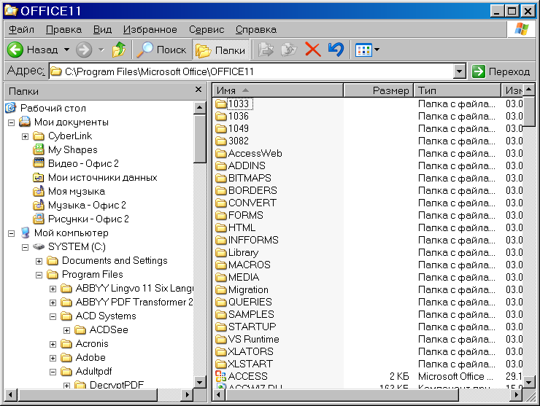Expand the ACDSee folder node
The image size is (540, 406).
click(66, 330)
